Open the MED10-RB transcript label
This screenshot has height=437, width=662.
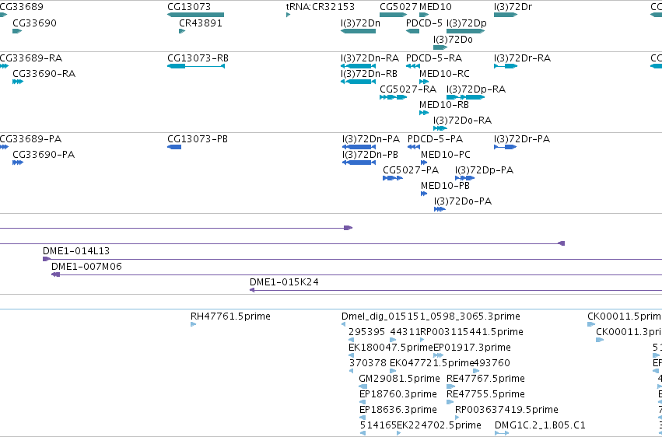tap(443, 105)
